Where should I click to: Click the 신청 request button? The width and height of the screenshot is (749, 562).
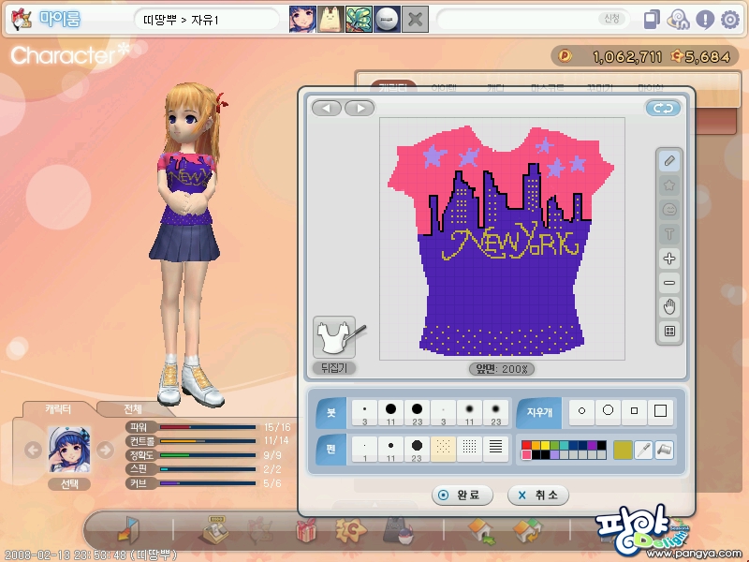point(612,19)
